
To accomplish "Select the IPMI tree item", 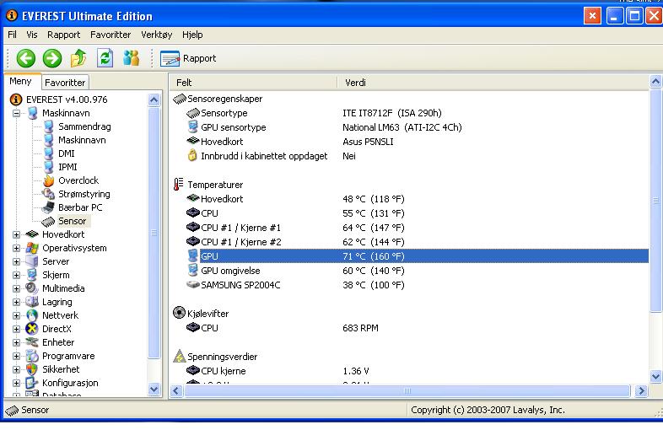I will (x=67, y=167).
